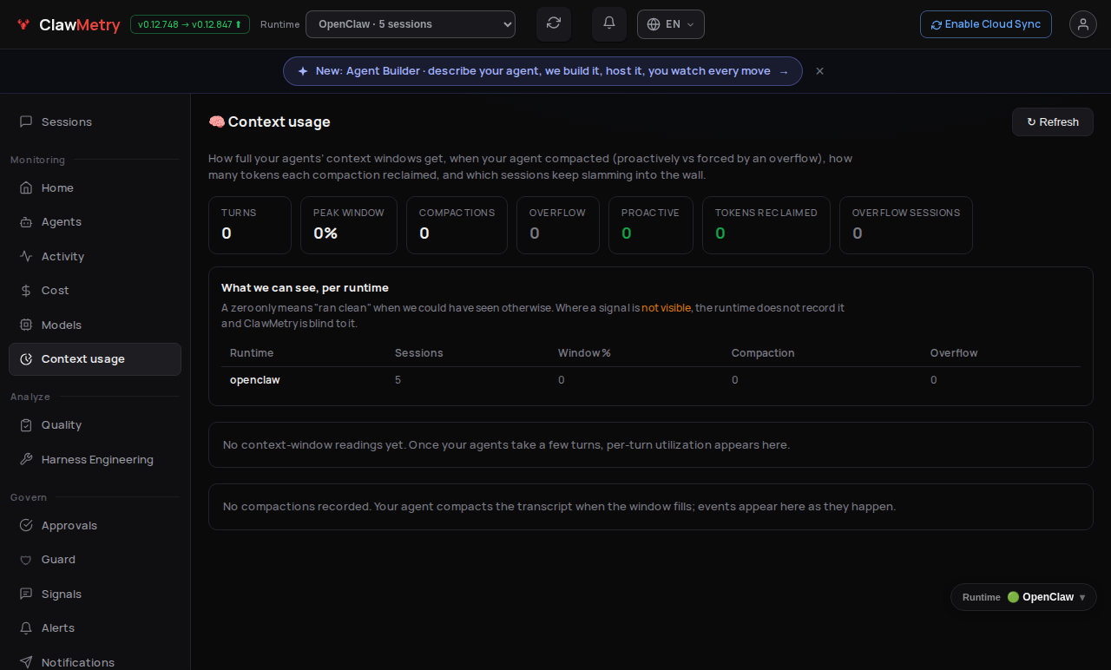
Task: Click the notification bell icon
Action: (x=609, y=24)
